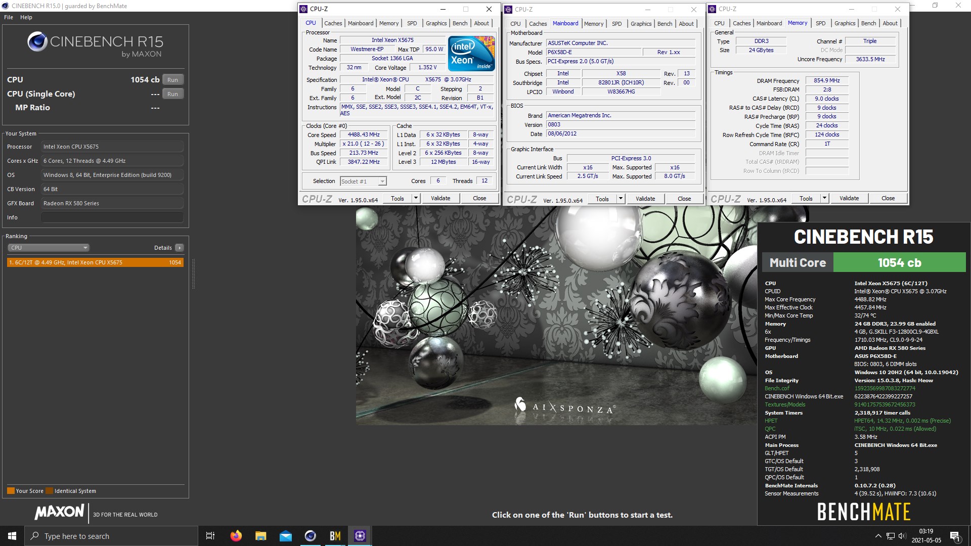Select the Mainboard tab in CPU-Z
Image resolution: width=971 pixels, height=546 pixels.
point(360,23)
